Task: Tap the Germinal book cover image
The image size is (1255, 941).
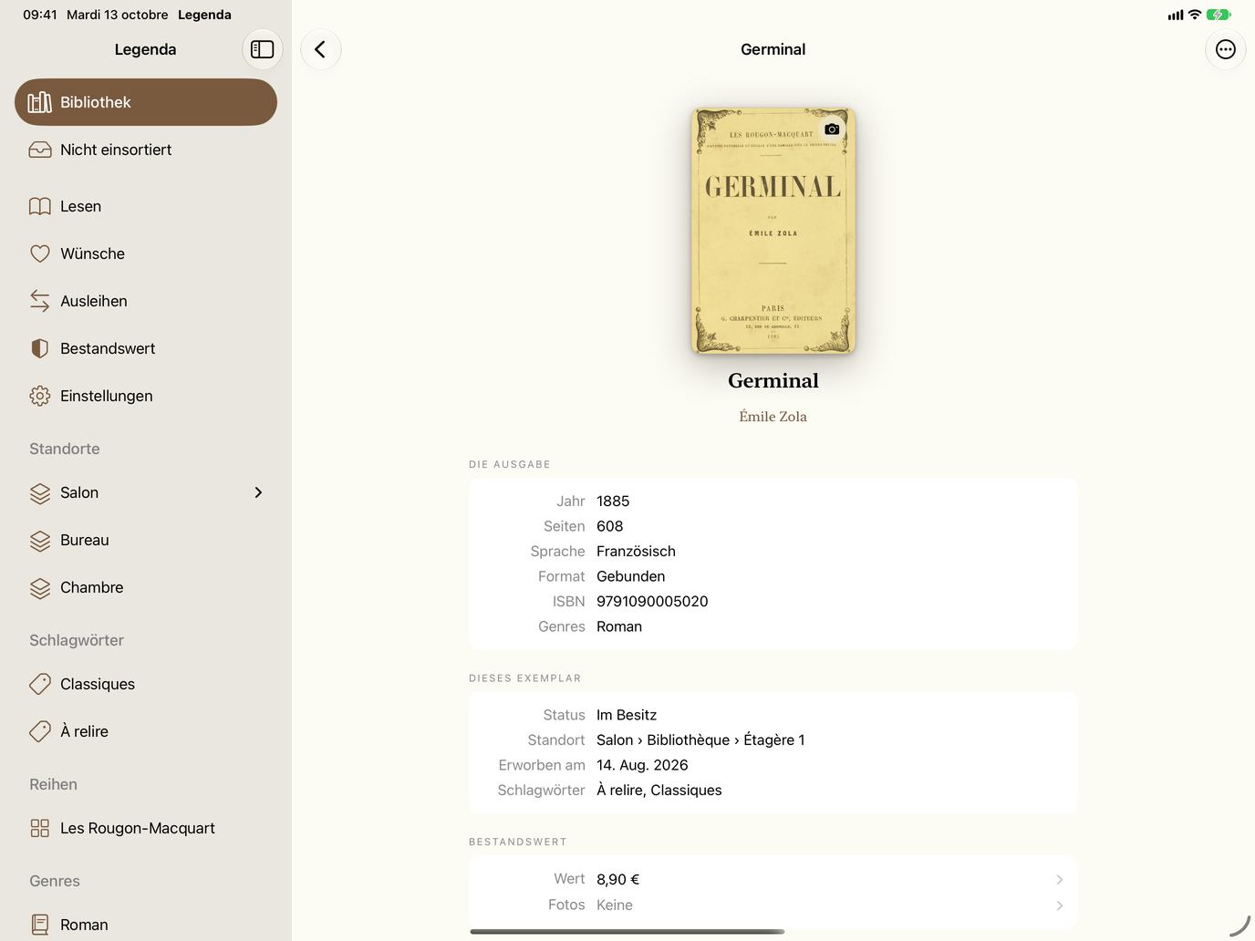Action: (773, 231)
